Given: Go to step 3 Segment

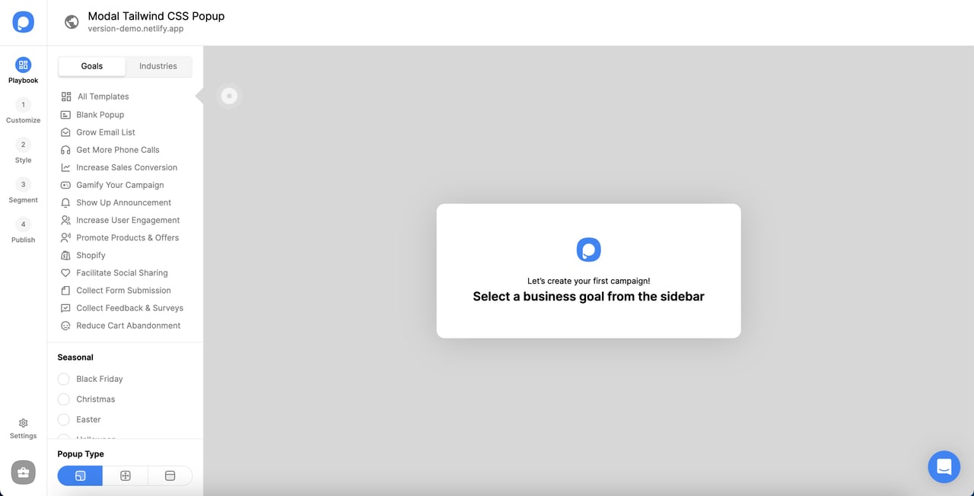Looking at the screenshot, I should (x=23, y=191).
